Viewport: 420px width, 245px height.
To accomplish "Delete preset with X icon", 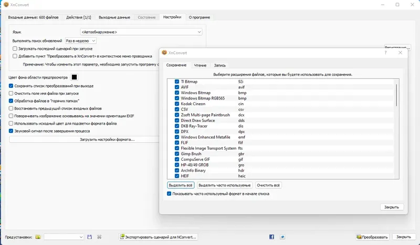I will point(99,237).
